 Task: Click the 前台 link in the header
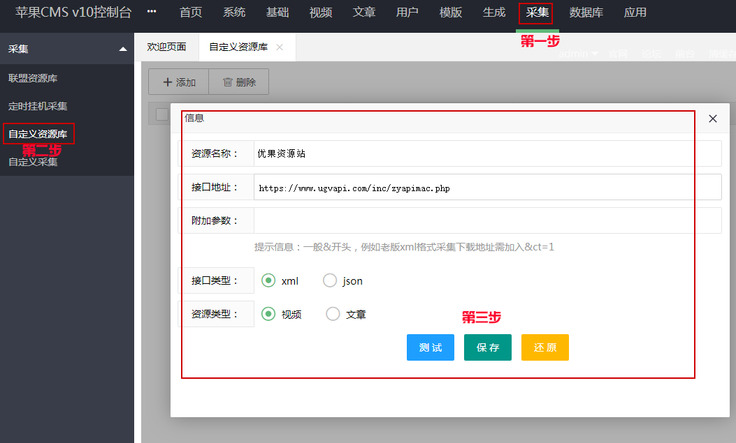tap(684, 54)
